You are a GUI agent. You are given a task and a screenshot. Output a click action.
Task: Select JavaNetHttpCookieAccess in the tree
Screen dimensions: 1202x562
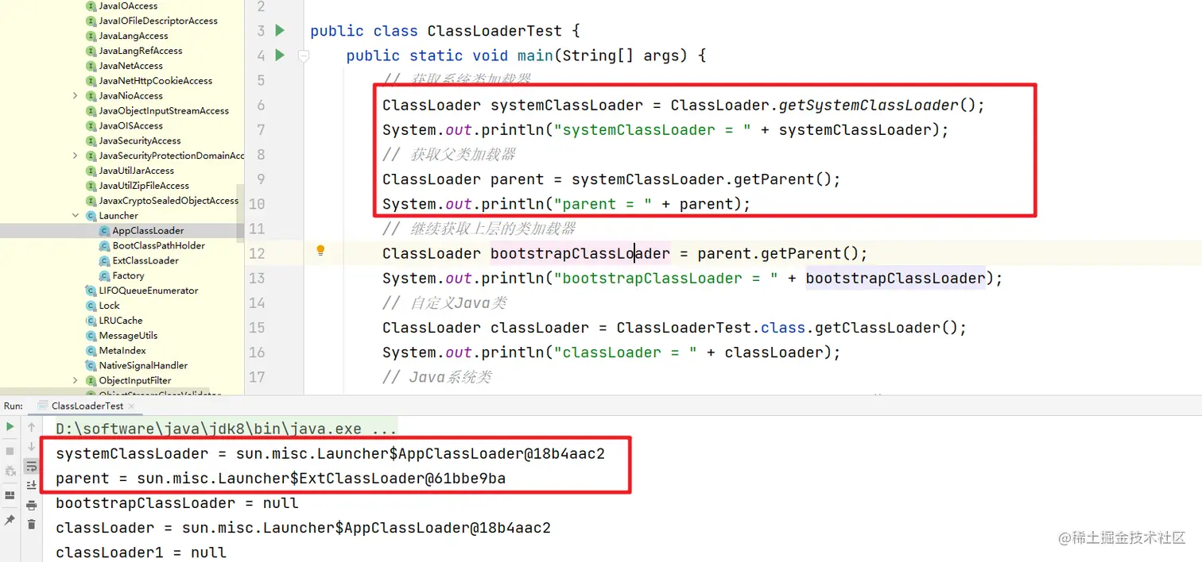point(156,81)
